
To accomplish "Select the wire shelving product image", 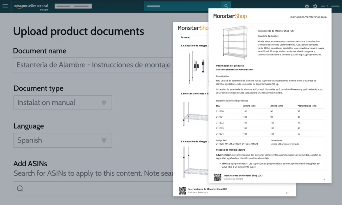I will tap(235, 42).
